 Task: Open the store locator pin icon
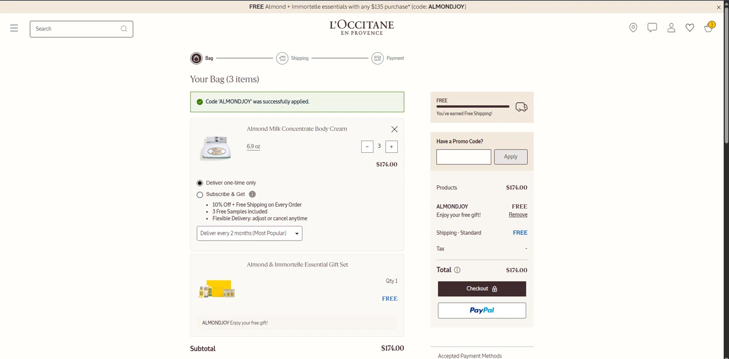633,28
